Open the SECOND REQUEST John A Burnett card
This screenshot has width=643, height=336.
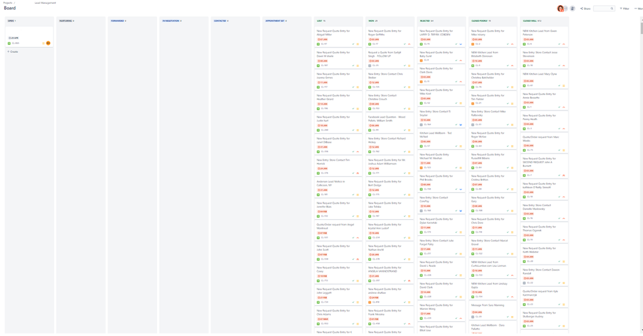(544, 166)
